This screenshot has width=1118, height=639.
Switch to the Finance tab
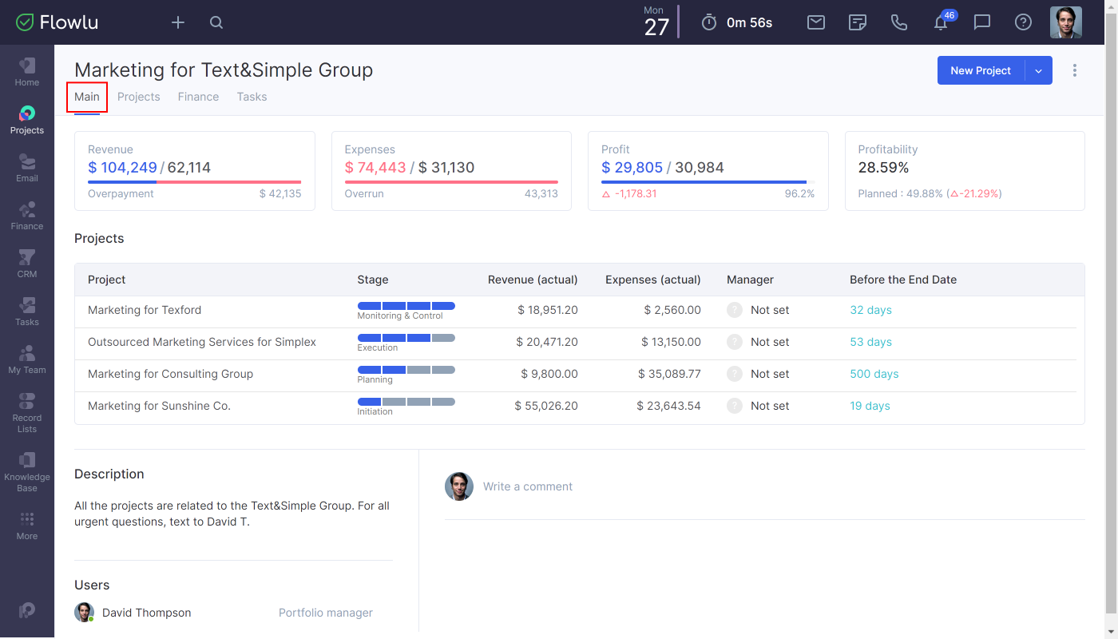[x=198, y=97]
